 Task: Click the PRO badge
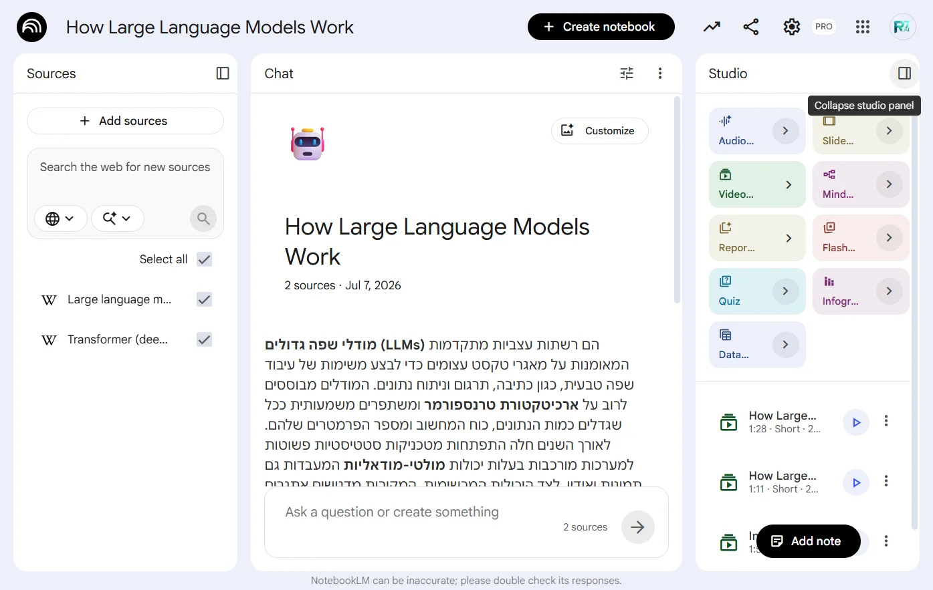tap(824, 27)
